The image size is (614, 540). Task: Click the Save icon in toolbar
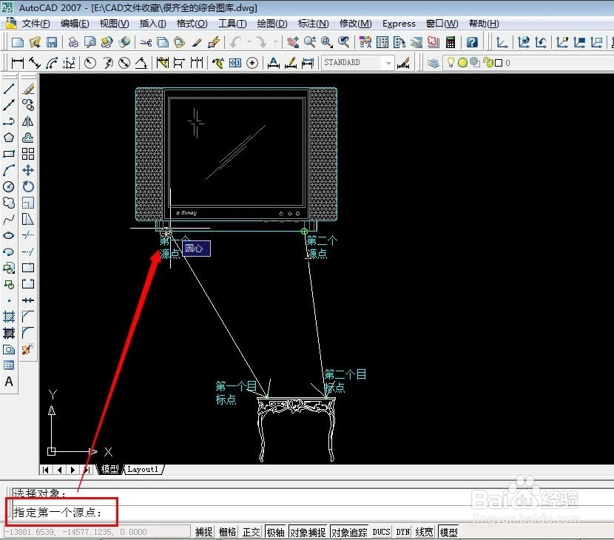[52, 42]
